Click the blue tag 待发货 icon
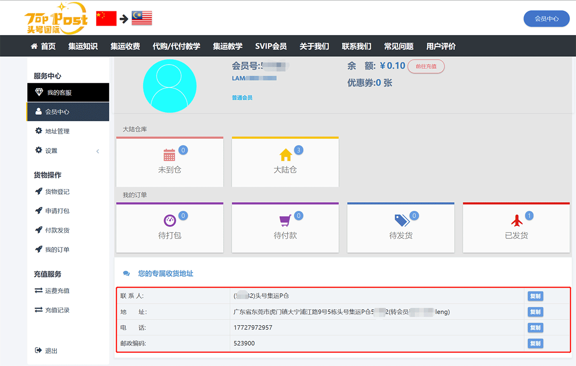The width and height of the screenshot is (576, 366). 401,220
